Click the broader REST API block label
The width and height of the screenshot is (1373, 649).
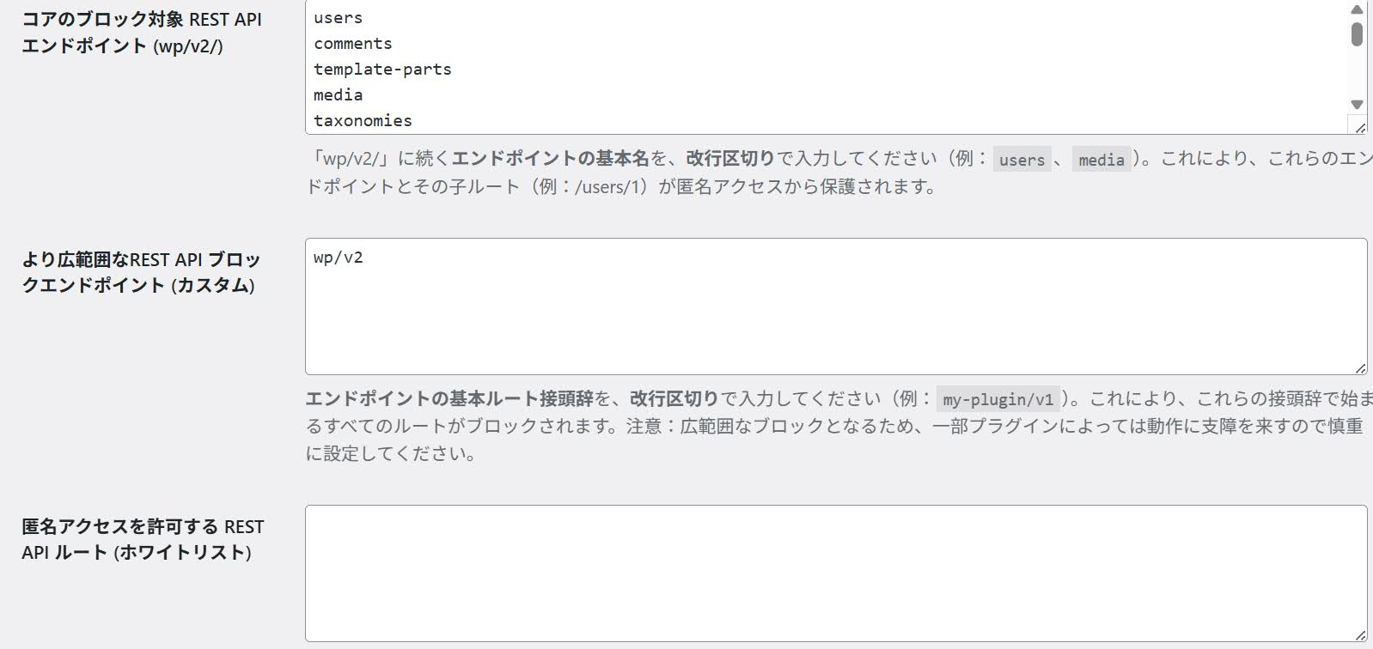141,272
